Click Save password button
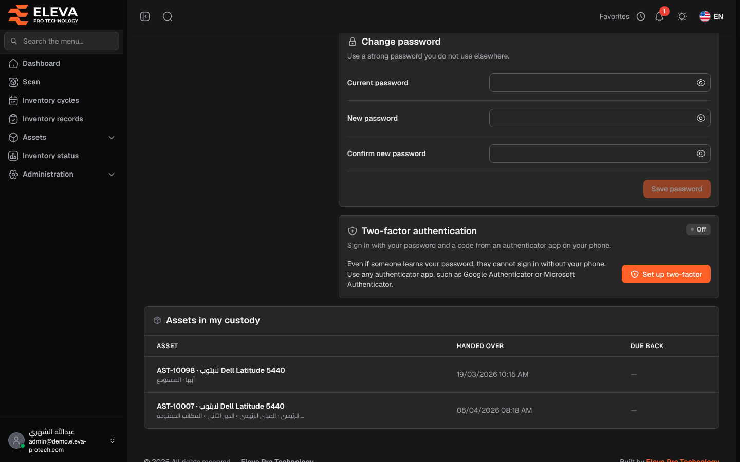Viewport: 740px width, 462px height. point(677,189)
